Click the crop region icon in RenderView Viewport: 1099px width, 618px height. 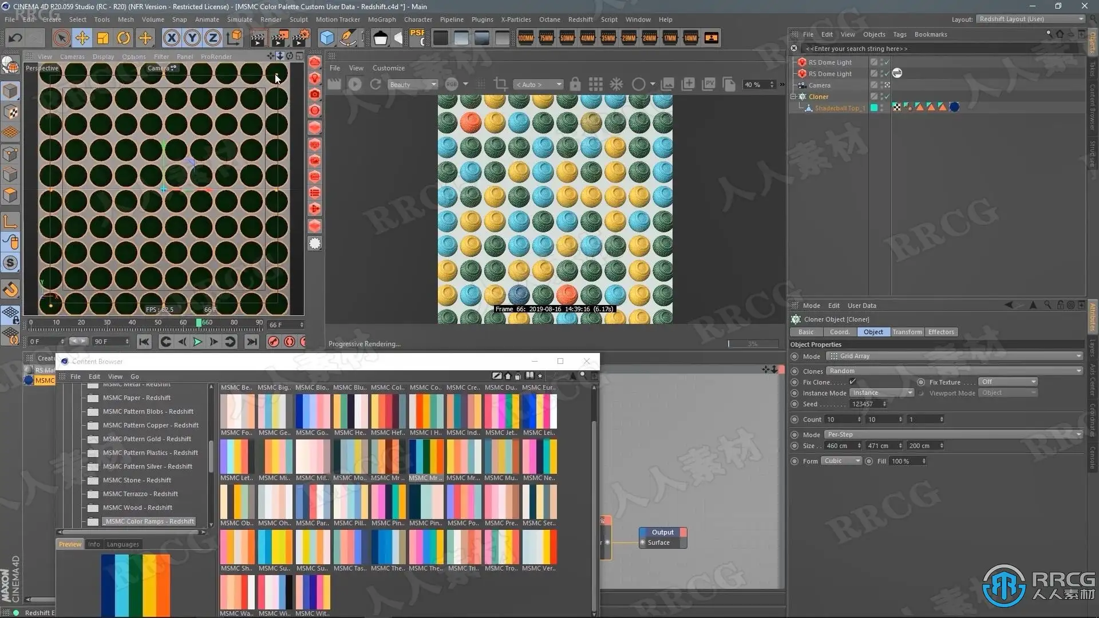(500, 85)
